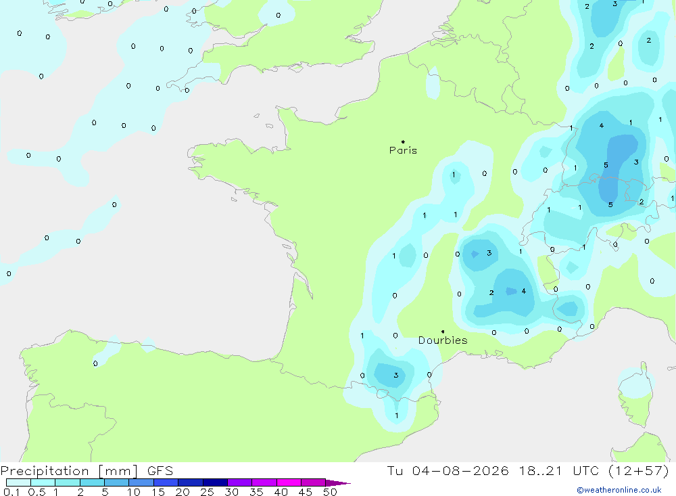Screen dimensions: 676x496
Task: Click the '[mm]' unit label
Action: [x=118, y=471]
